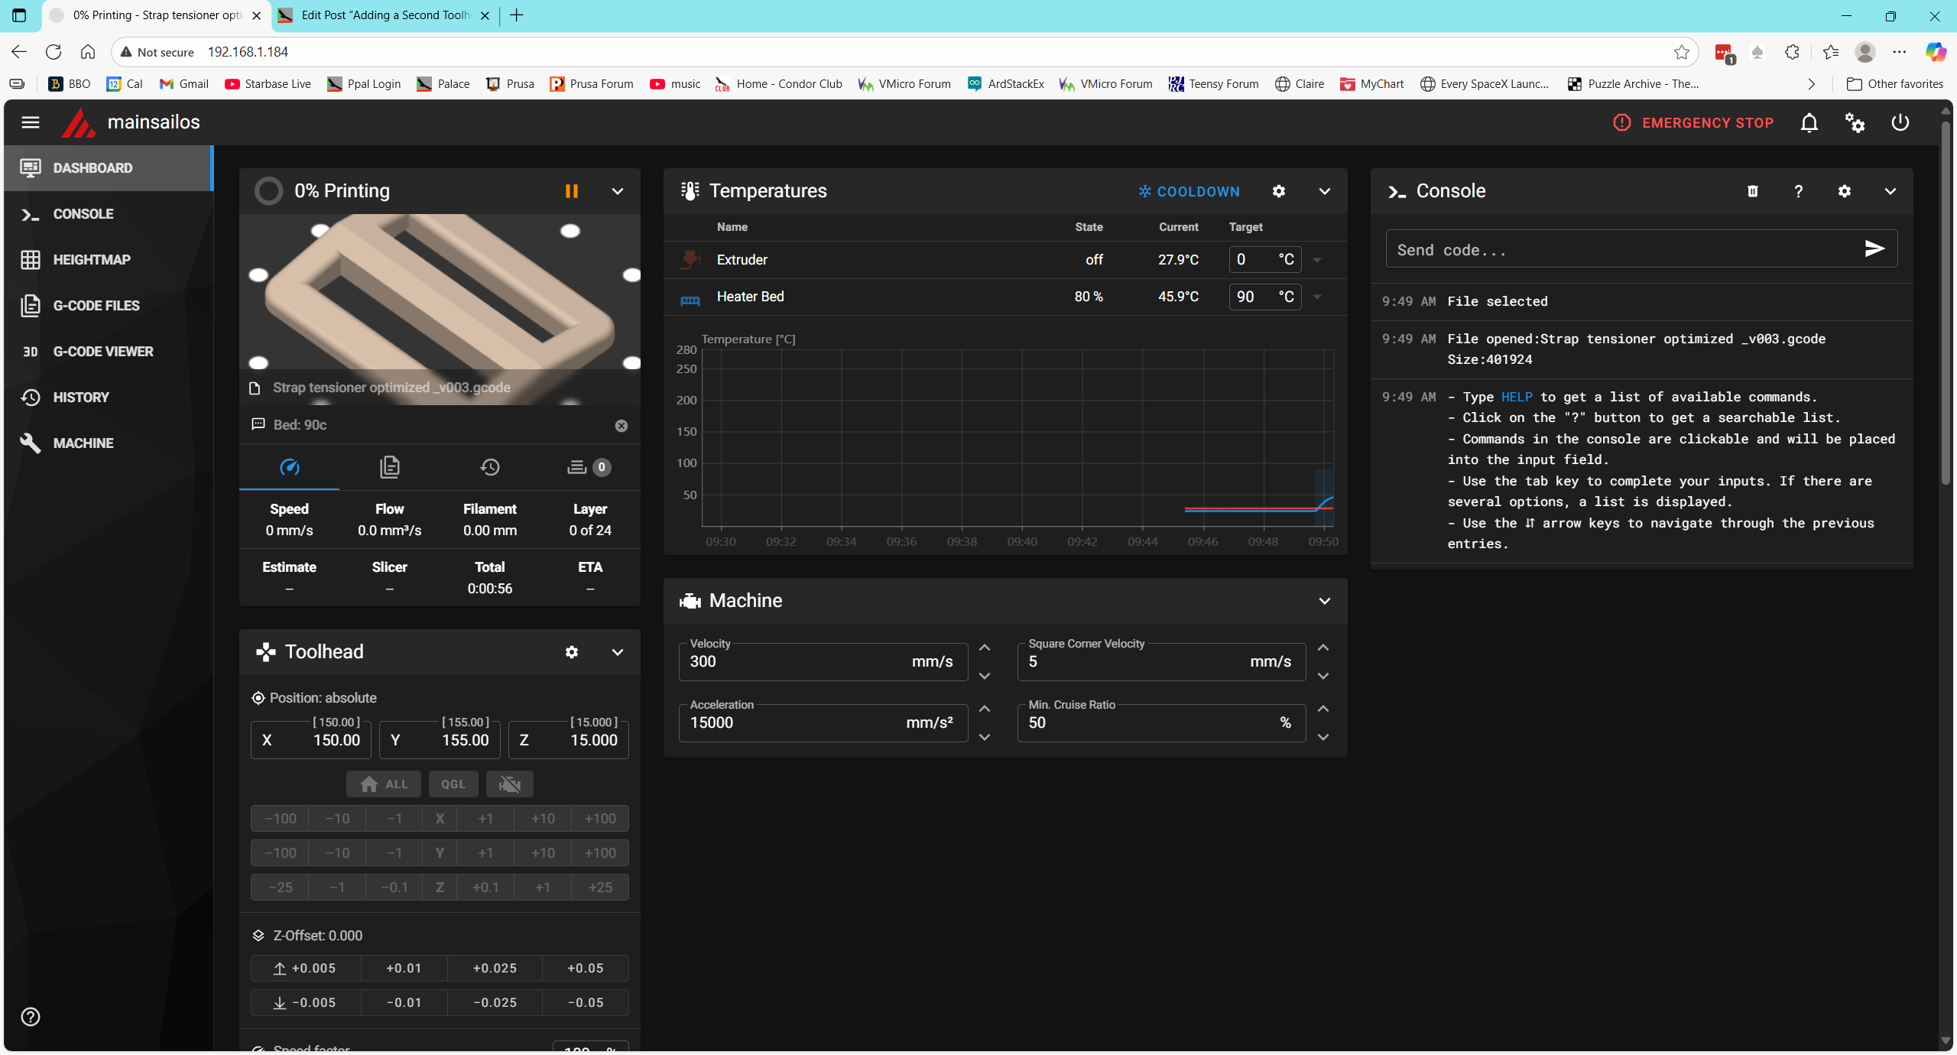Open the console help question mark

pos(1799,191)
